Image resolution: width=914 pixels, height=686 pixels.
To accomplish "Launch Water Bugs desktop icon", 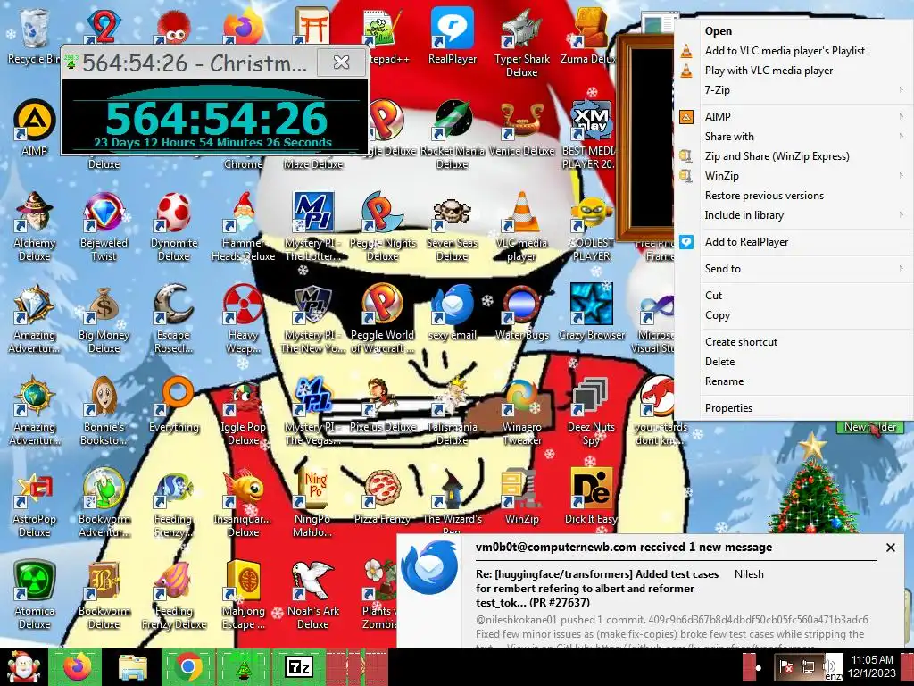I will point(521,312).
